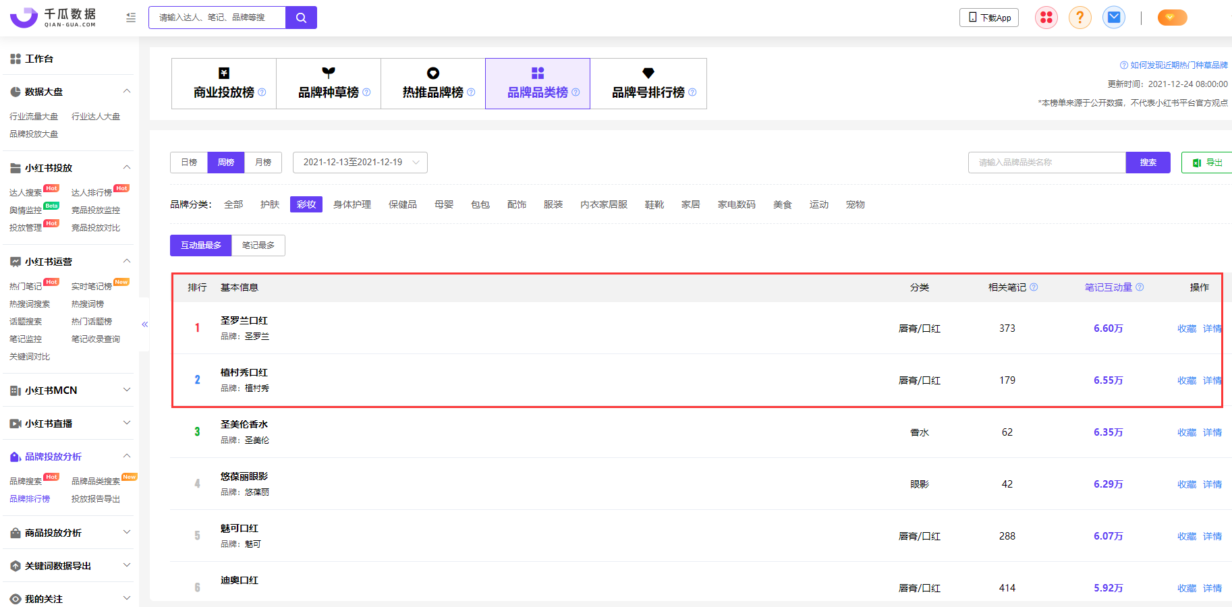Select 月榜 period option
The height and width of the screenshot is (607, 1232).
pyautogui.click(x=263, y=163)
